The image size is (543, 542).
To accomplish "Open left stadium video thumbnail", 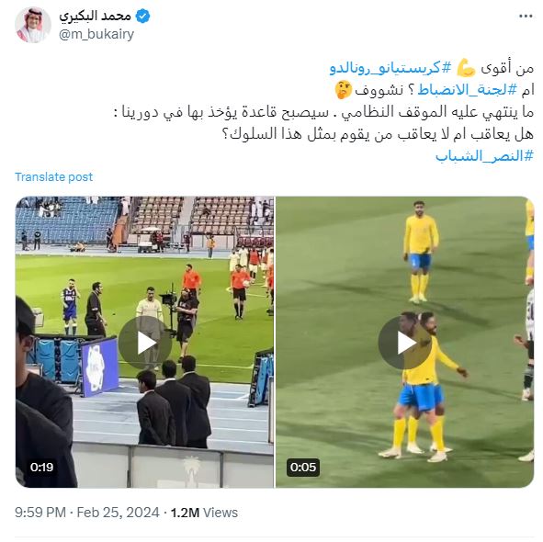I will [144, 342].
